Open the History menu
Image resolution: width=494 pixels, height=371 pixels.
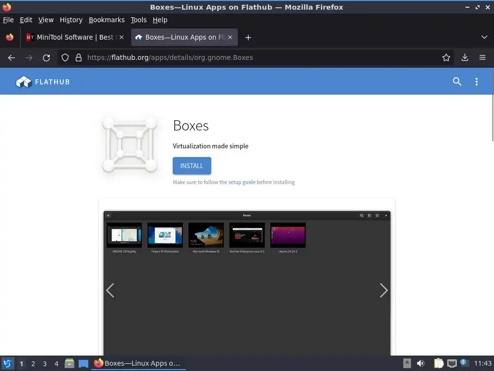[71, 20]
